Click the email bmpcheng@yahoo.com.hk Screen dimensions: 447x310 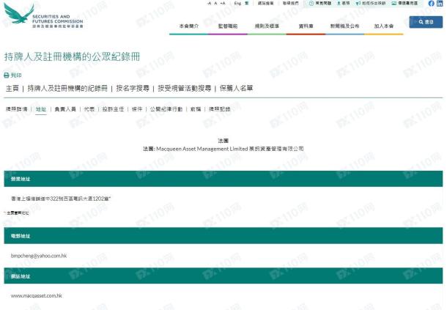point(39,256)
